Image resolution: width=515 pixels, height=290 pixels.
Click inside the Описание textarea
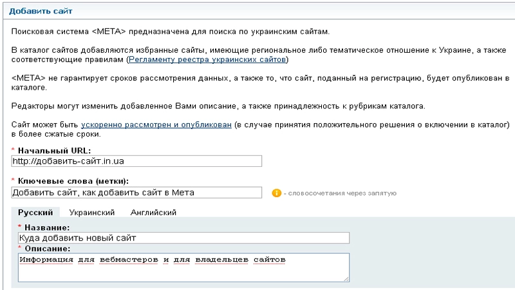(183, 267)
